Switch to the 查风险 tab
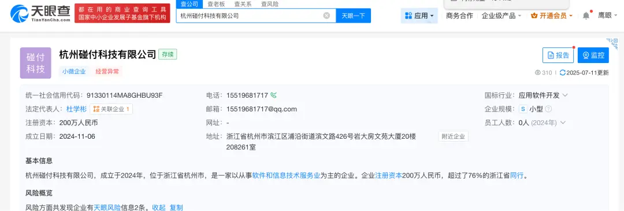Viewport: 624px width, 211px height. coord(269,4)
